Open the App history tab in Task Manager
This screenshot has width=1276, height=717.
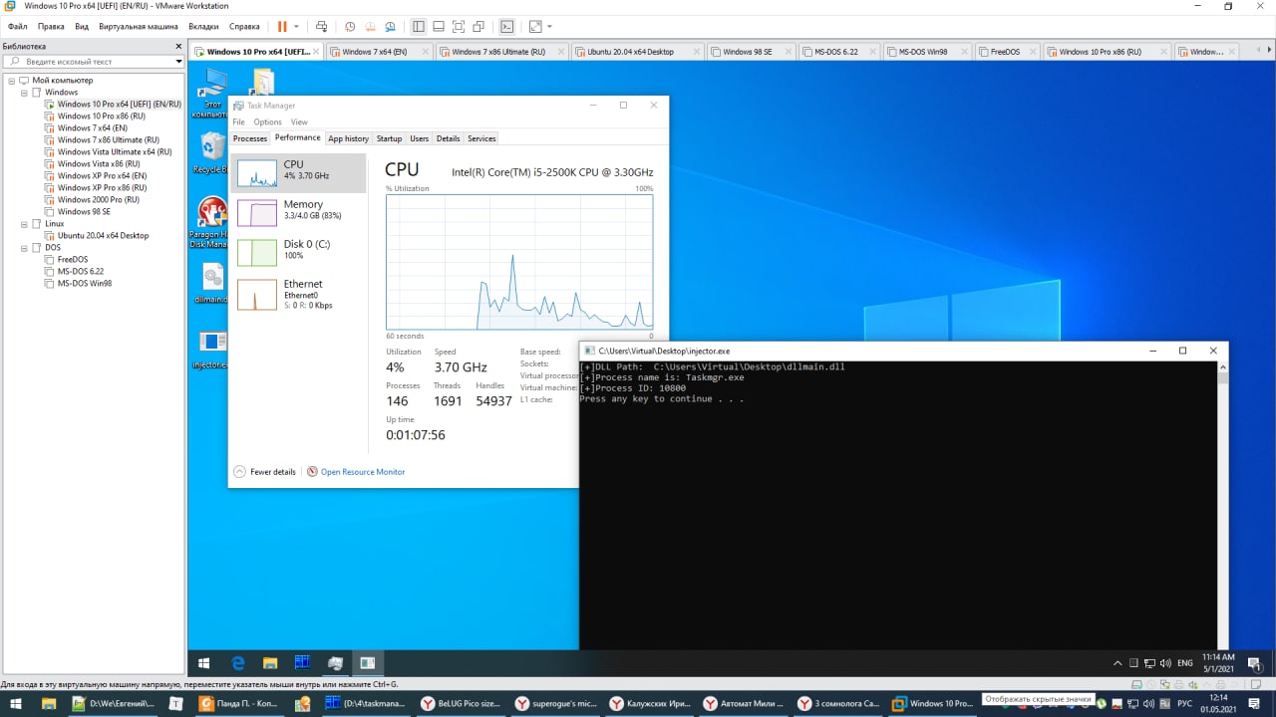tap(348, 138)
